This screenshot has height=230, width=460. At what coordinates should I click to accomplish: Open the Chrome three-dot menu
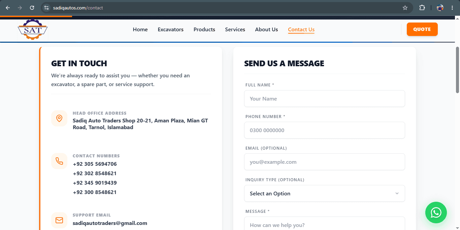(452, 8)
